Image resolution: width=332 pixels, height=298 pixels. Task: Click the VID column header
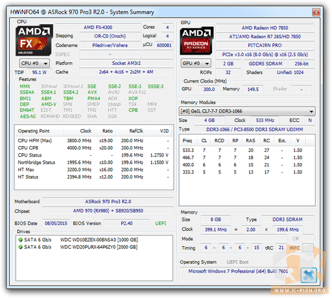[159, 131]
